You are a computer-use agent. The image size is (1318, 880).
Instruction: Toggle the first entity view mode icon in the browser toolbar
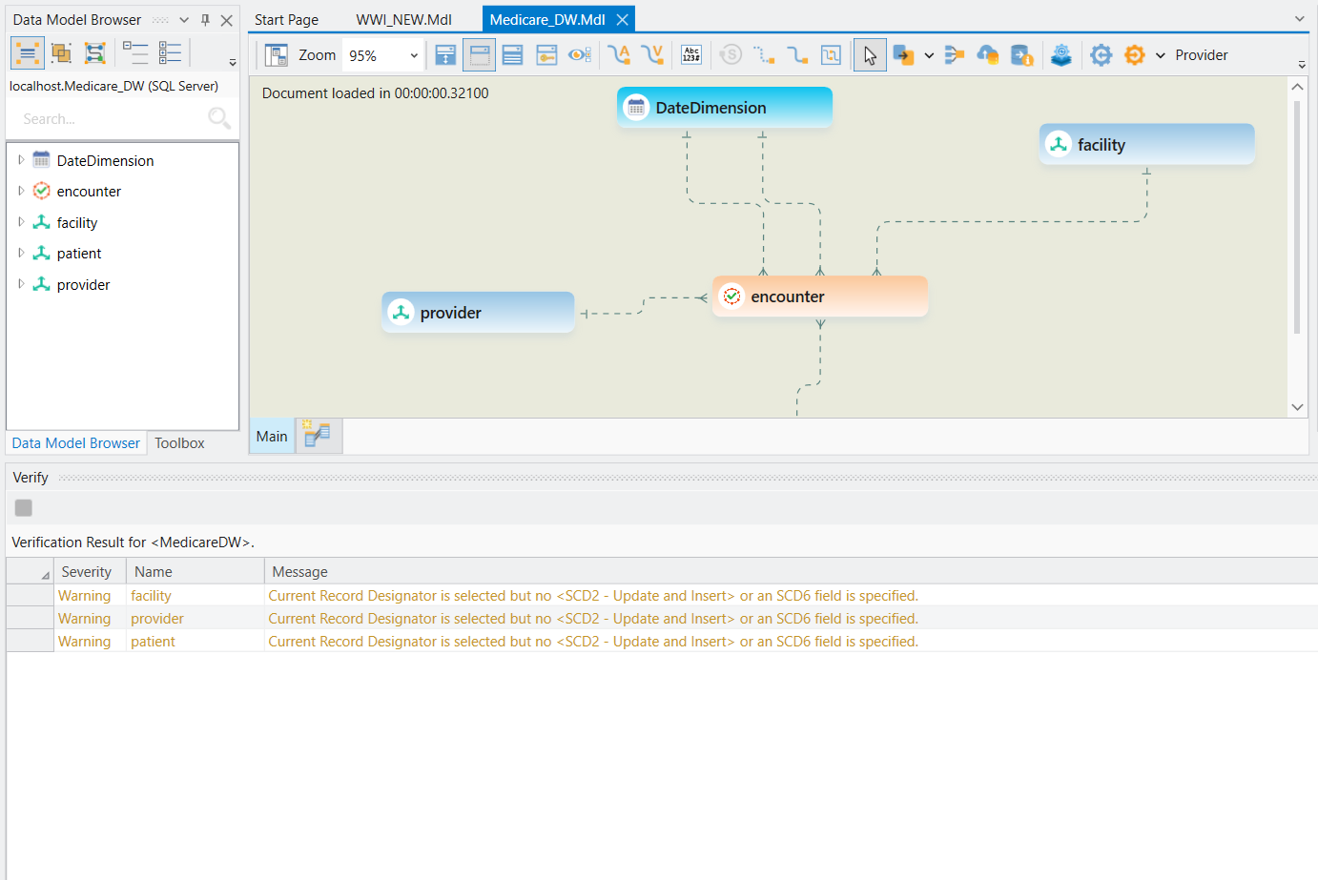pos(28,53)
